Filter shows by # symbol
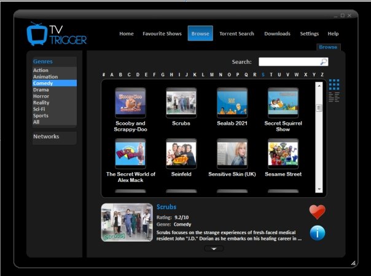Screen dimensions: 371x276 pyautogui.click(x=104, y=74)
